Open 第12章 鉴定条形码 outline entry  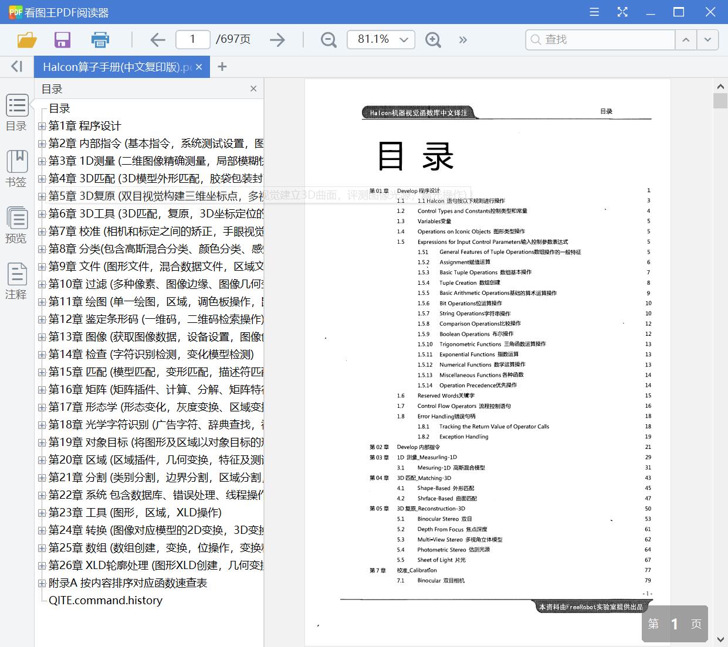(x=156, y=319)
